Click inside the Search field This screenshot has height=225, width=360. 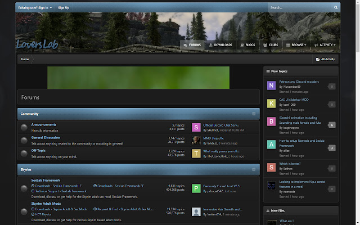pos(300,7)
